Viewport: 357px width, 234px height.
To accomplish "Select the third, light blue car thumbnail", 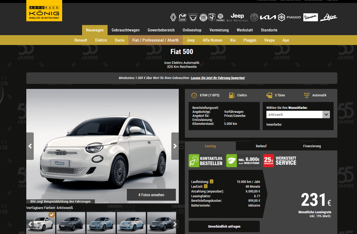I will click(101, 223).
